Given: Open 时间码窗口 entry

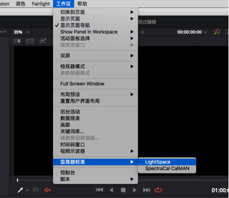Looking at the screenshot, I should 96,145.
